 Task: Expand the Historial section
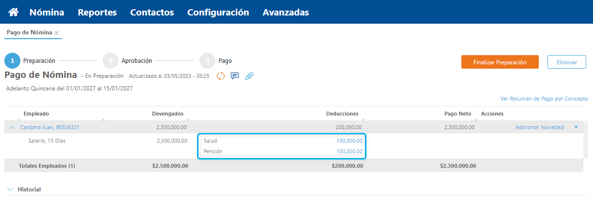11,189
